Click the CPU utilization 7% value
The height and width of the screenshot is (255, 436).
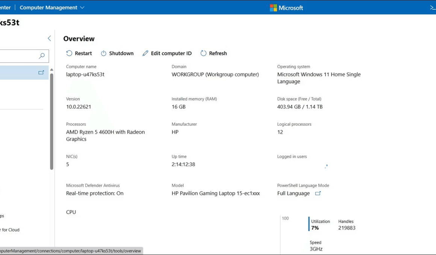pos(315,228)
